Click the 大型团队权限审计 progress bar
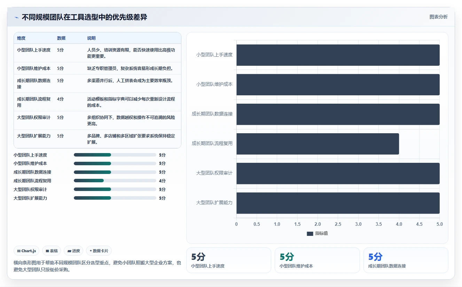 pyautogui.click(x=115, y=190)
